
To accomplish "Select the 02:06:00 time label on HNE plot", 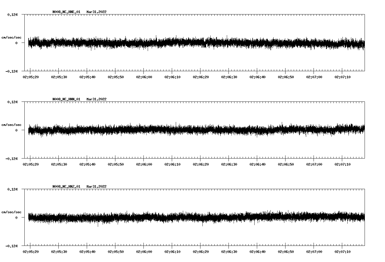I will 144,77.
